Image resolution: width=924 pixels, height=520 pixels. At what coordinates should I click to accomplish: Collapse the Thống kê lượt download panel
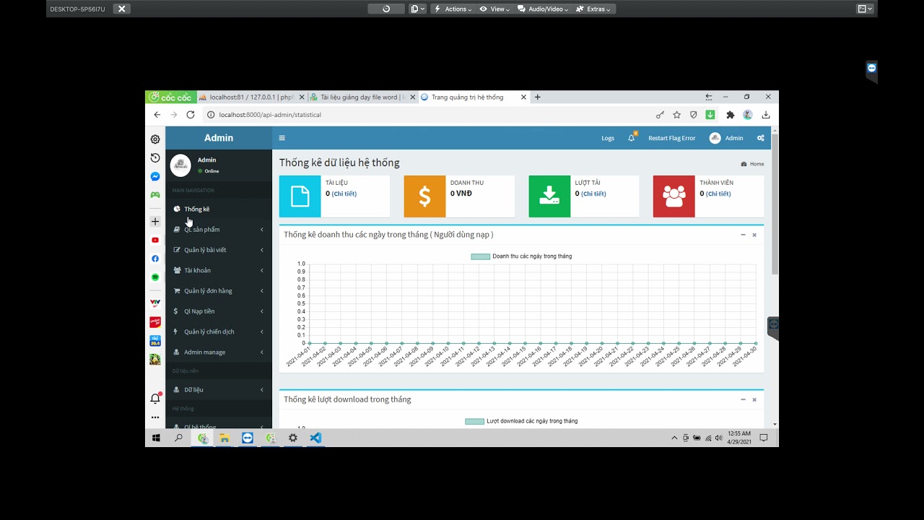743,399
